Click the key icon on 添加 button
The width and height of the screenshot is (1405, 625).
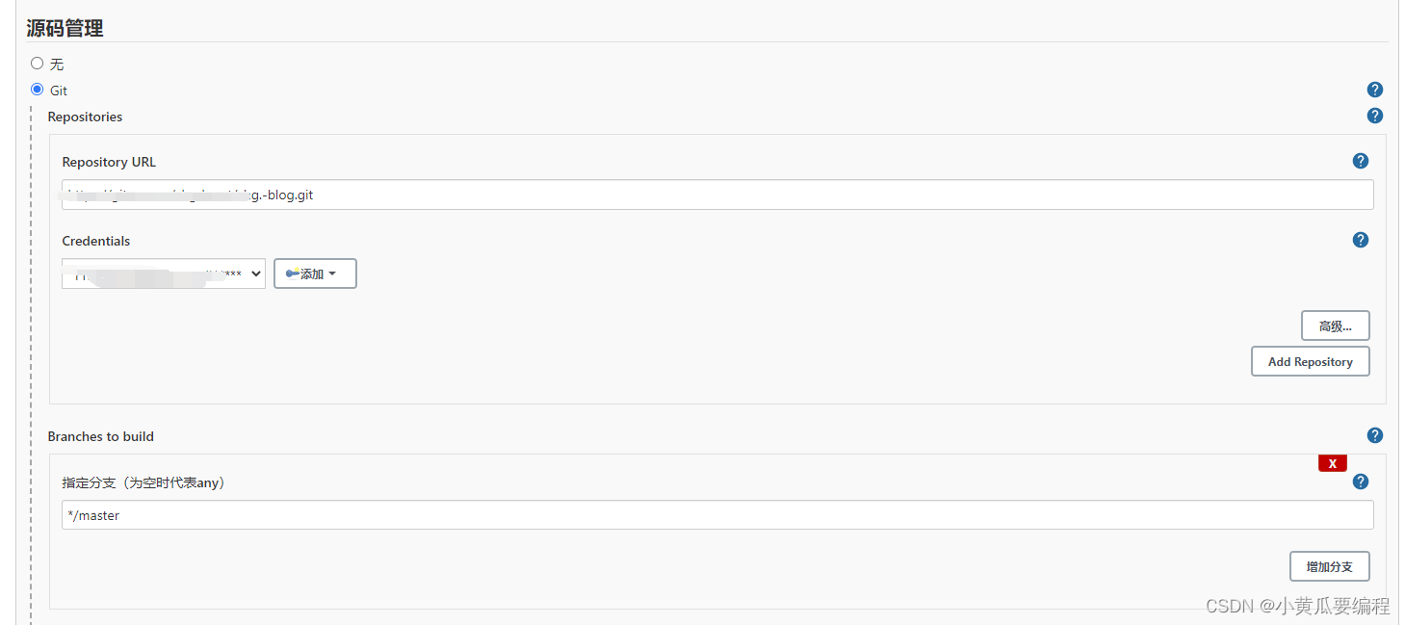pos(292,273)
